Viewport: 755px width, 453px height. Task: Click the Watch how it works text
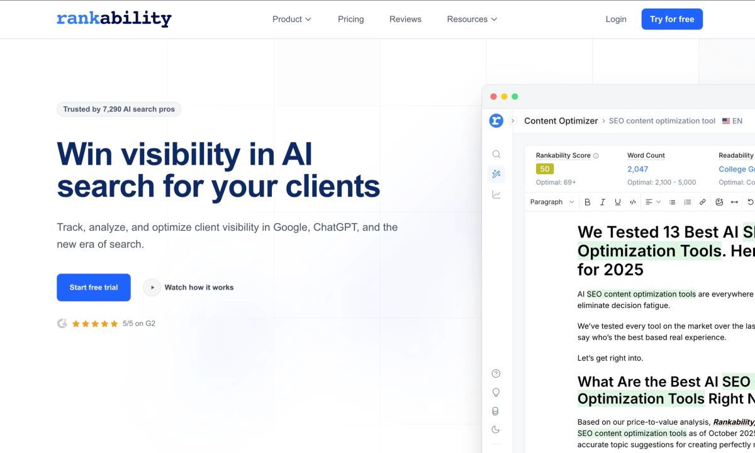coord(199,287)
